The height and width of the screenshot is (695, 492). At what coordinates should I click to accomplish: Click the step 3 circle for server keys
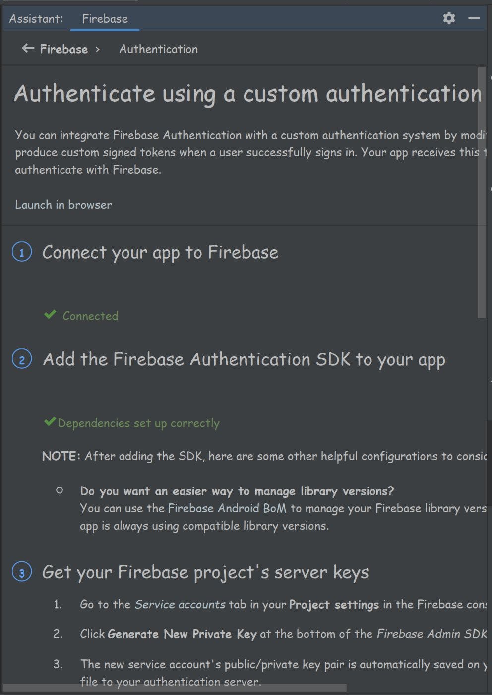[22, 572]
